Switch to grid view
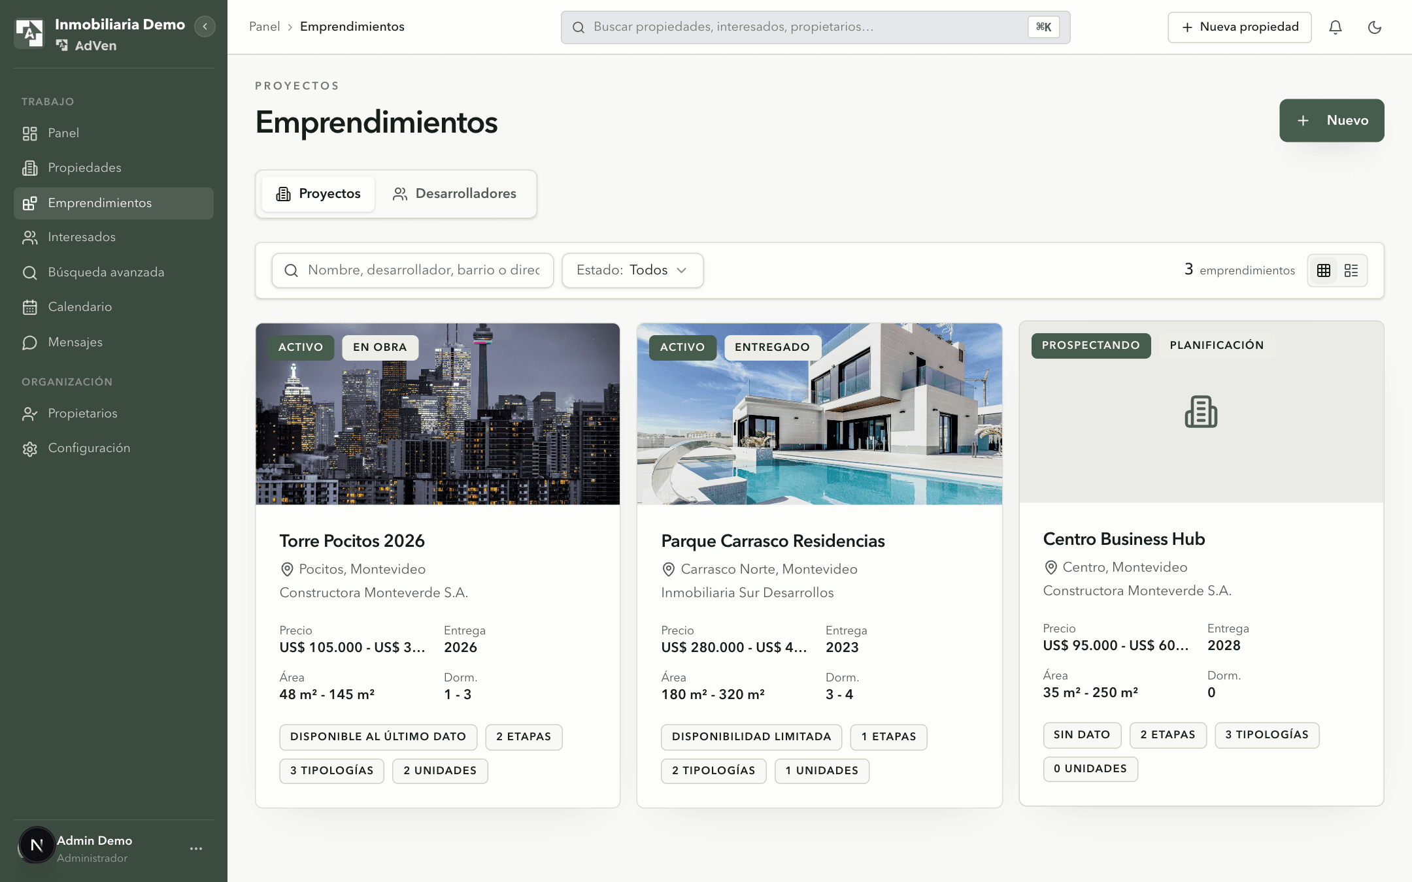The height and width of the screenshot is (882, 1412). (1324, 270)
